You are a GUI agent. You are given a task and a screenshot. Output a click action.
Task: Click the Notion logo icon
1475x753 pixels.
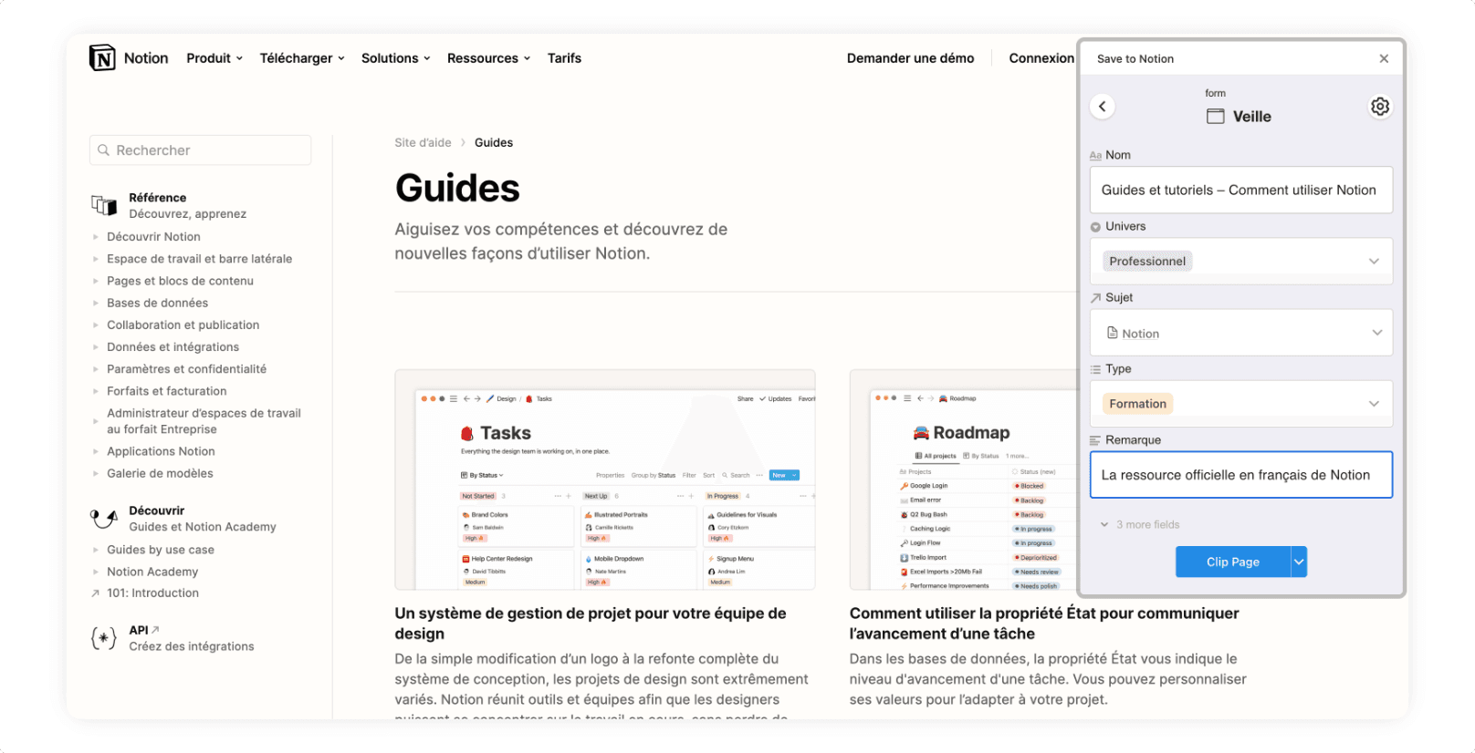click(x=102, y=58)
